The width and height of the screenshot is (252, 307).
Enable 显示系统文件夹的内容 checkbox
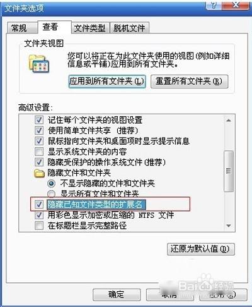[x=39, y=152]
